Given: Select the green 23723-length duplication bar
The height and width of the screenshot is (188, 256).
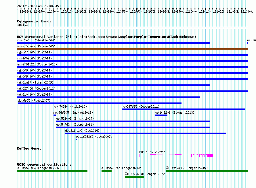Looking at the screenshot, I should pos(135,177).
